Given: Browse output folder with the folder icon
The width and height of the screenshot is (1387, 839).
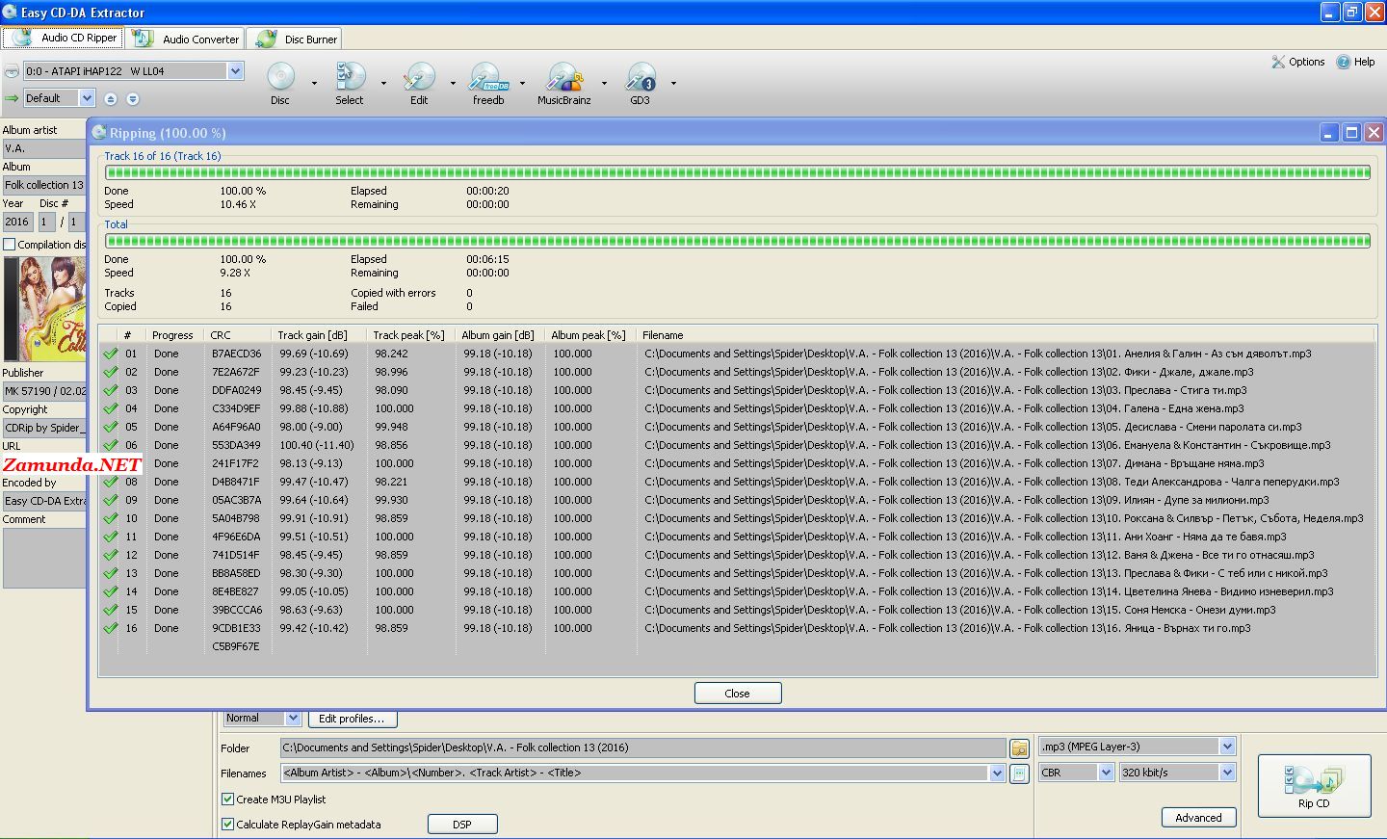Looking at the screenshot, I should point(1019,748).
